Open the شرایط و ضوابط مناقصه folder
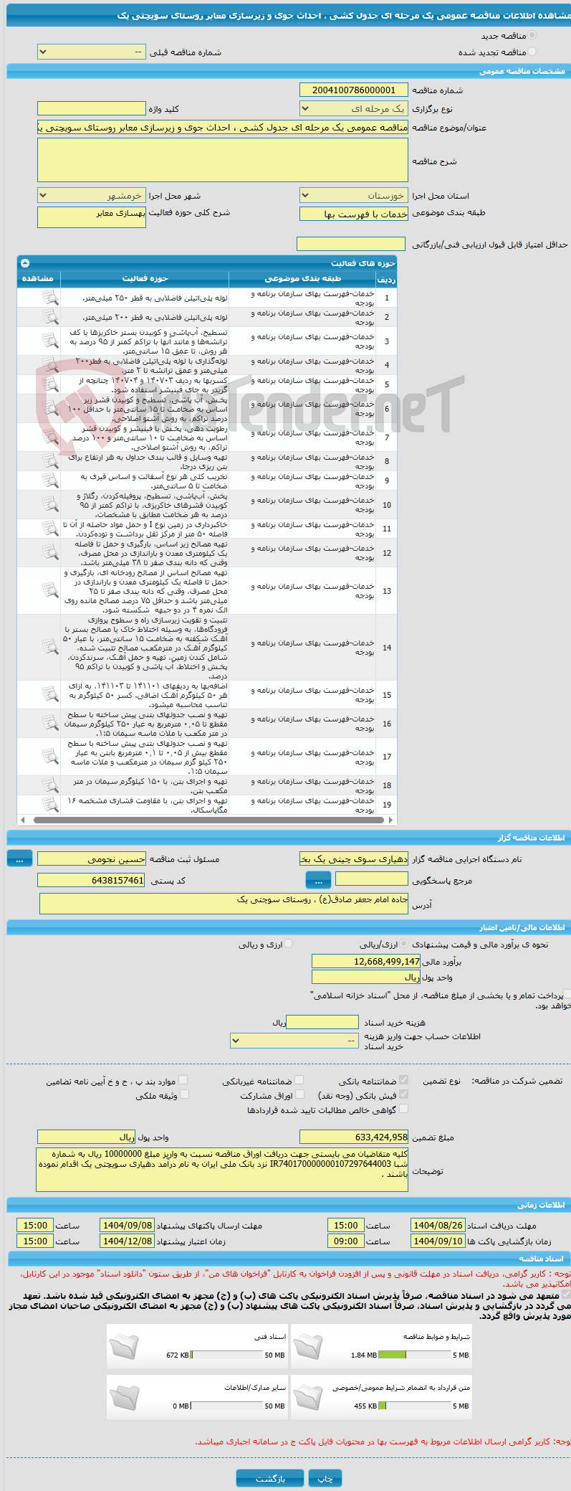Screen dimensions: 571x1491 click(308, 1346)
